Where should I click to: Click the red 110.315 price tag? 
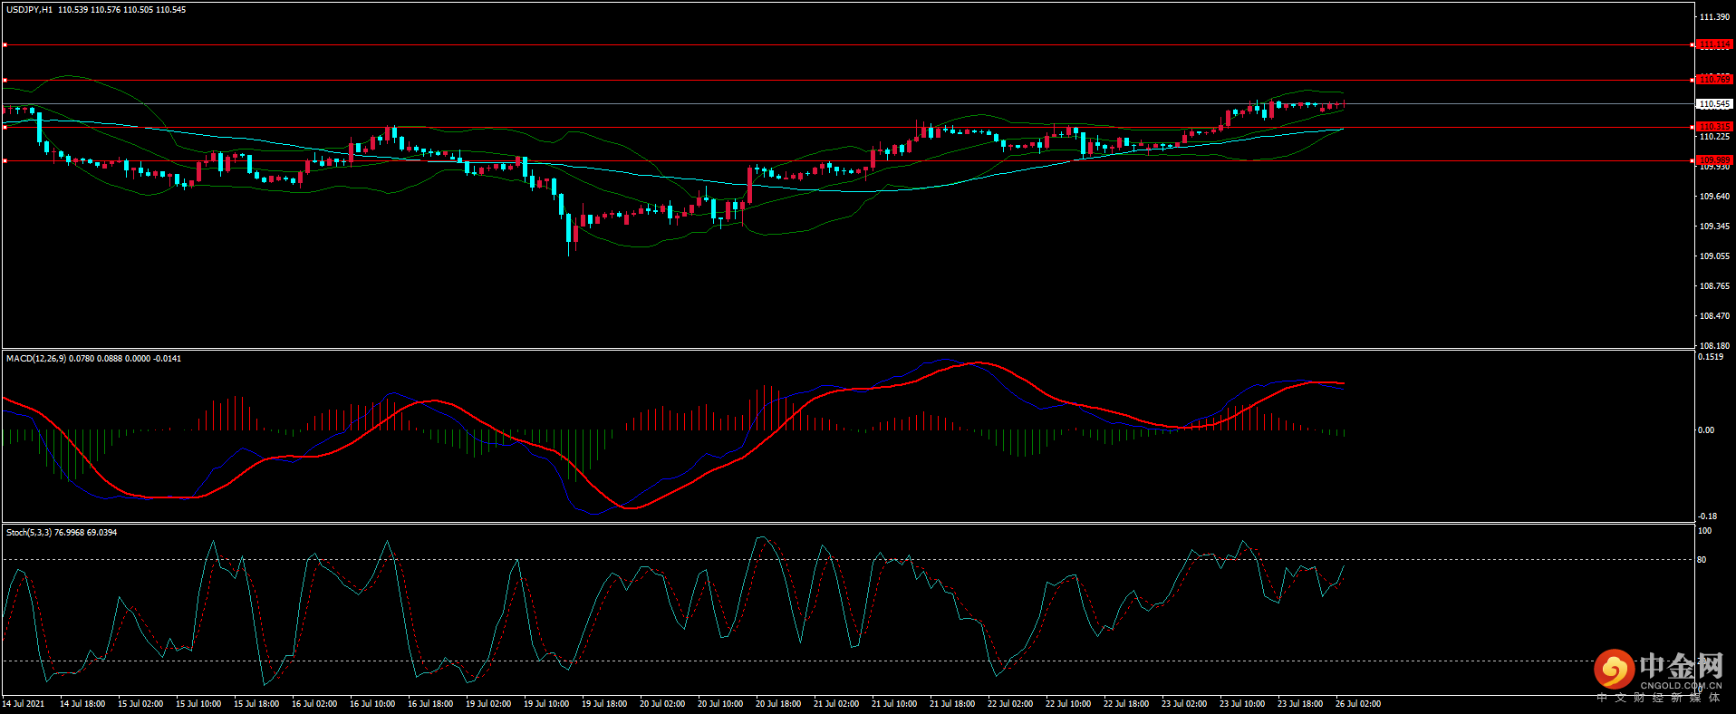[1713, 127]
